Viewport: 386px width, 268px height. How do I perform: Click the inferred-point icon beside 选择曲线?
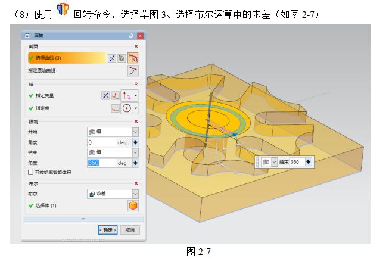[x=112, y=58]
